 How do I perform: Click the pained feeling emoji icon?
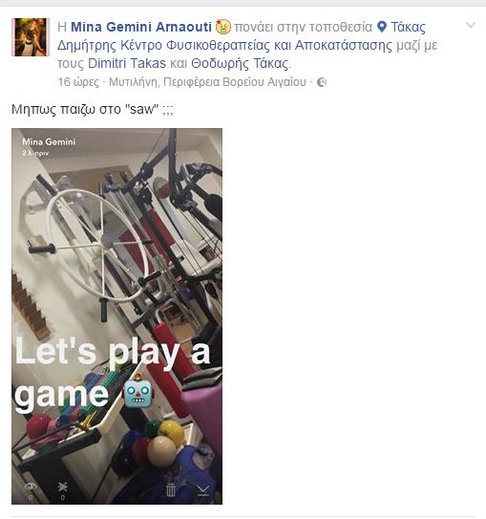223,27
